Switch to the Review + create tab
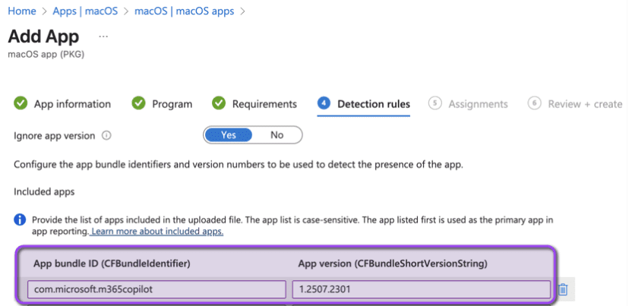Viewport: 629px width, 306px height. click(x=585, y=104)
